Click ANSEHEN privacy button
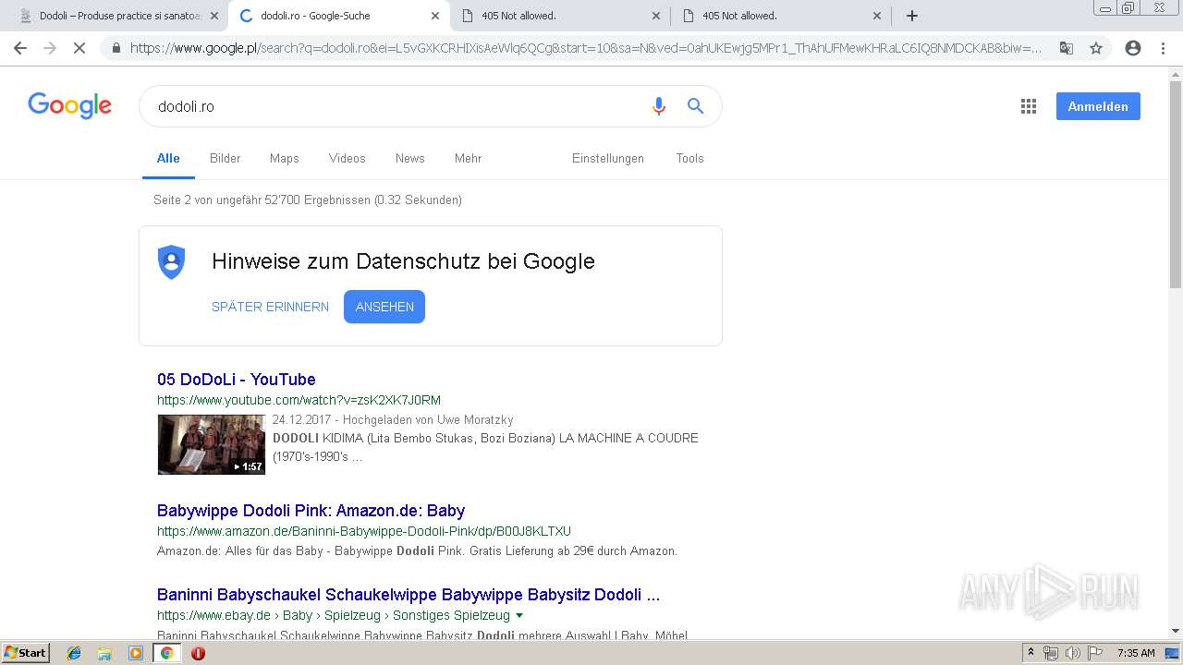The height and width of the screenshot is (665, 1183). coord(384,307)
